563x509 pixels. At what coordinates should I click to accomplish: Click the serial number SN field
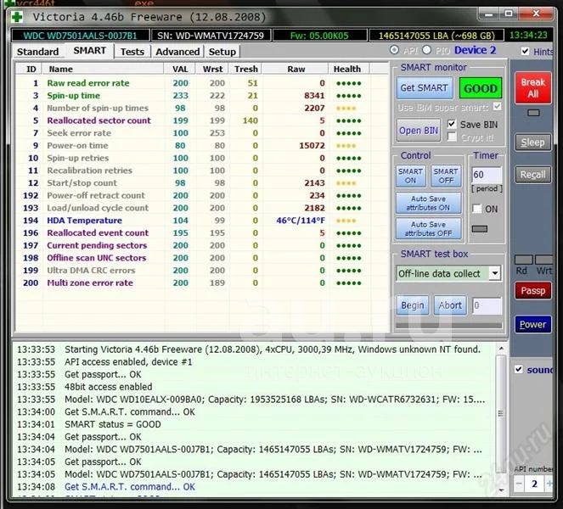(211, 36)
